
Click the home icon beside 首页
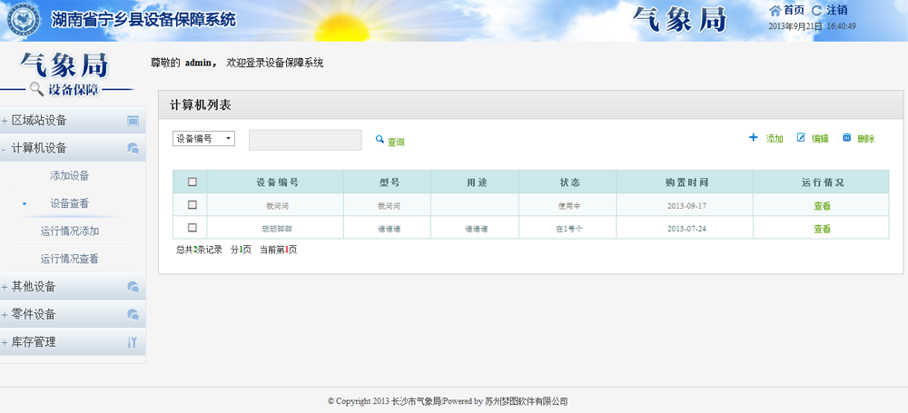[775, 10]
